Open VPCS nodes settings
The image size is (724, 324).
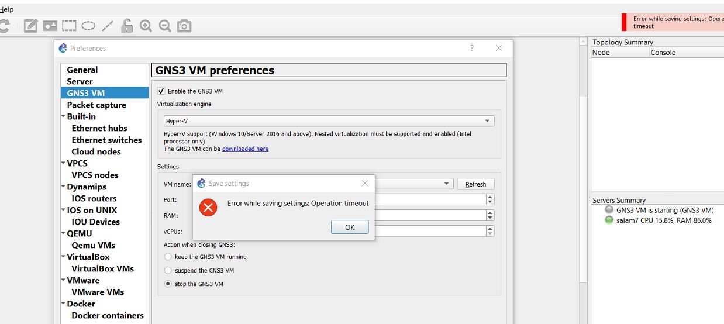click(x=95, y=175)
